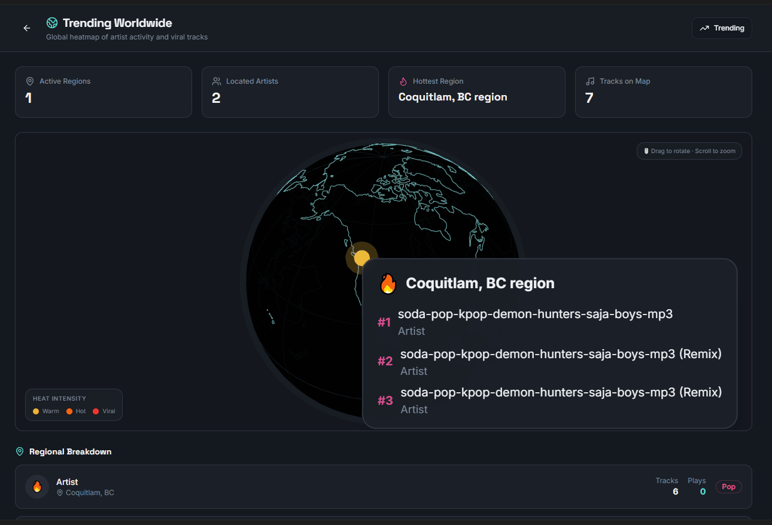Click the Trending button
The width and height of the screenshot is (772, 525).
click(x=722, y=28)
